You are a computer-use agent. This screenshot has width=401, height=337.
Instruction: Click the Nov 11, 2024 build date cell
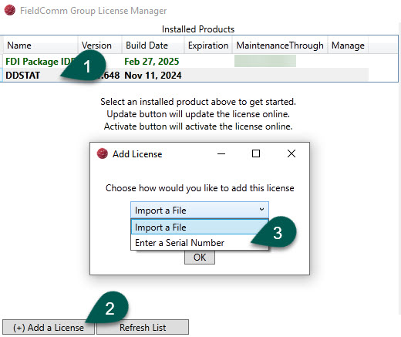(x=153, y=75)
